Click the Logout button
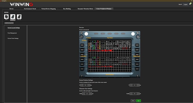This screenshot has width=193, height=103. tap(185, 4)
